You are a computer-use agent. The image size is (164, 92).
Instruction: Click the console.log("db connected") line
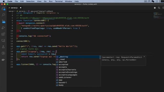click(x=35, y=36)
